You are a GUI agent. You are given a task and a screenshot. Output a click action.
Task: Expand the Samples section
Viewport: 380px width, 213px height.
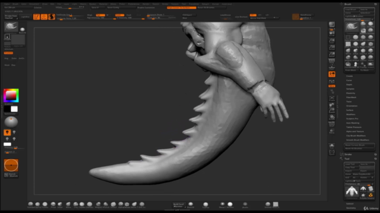350,89
